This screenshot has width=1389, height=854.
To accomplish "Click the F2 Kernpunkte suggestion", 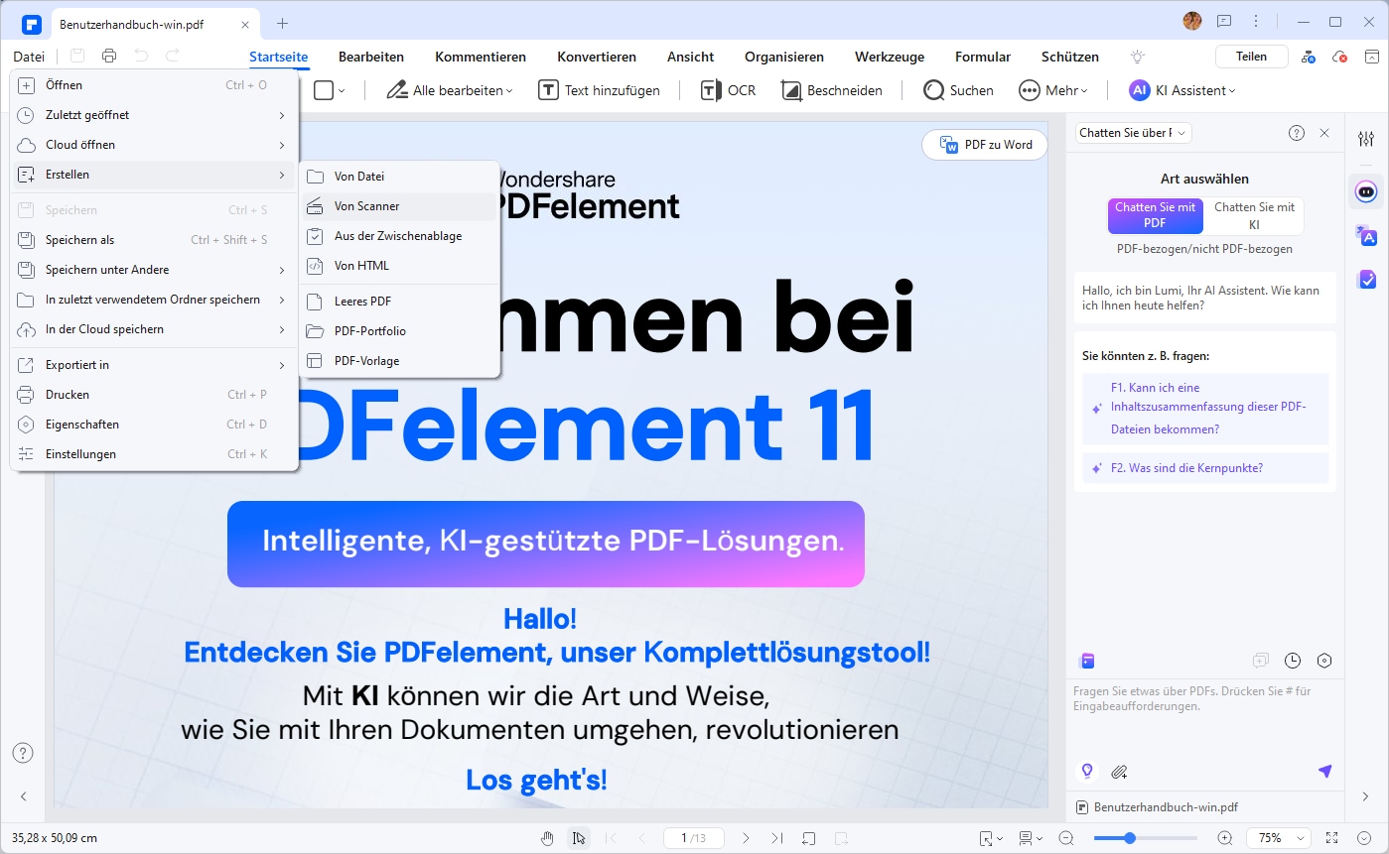I will (1205, 468).
